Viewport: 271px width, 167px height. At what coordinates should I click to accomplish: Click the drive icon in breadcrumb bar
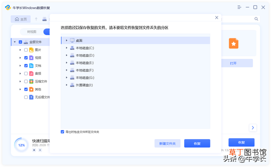(44, 19)
